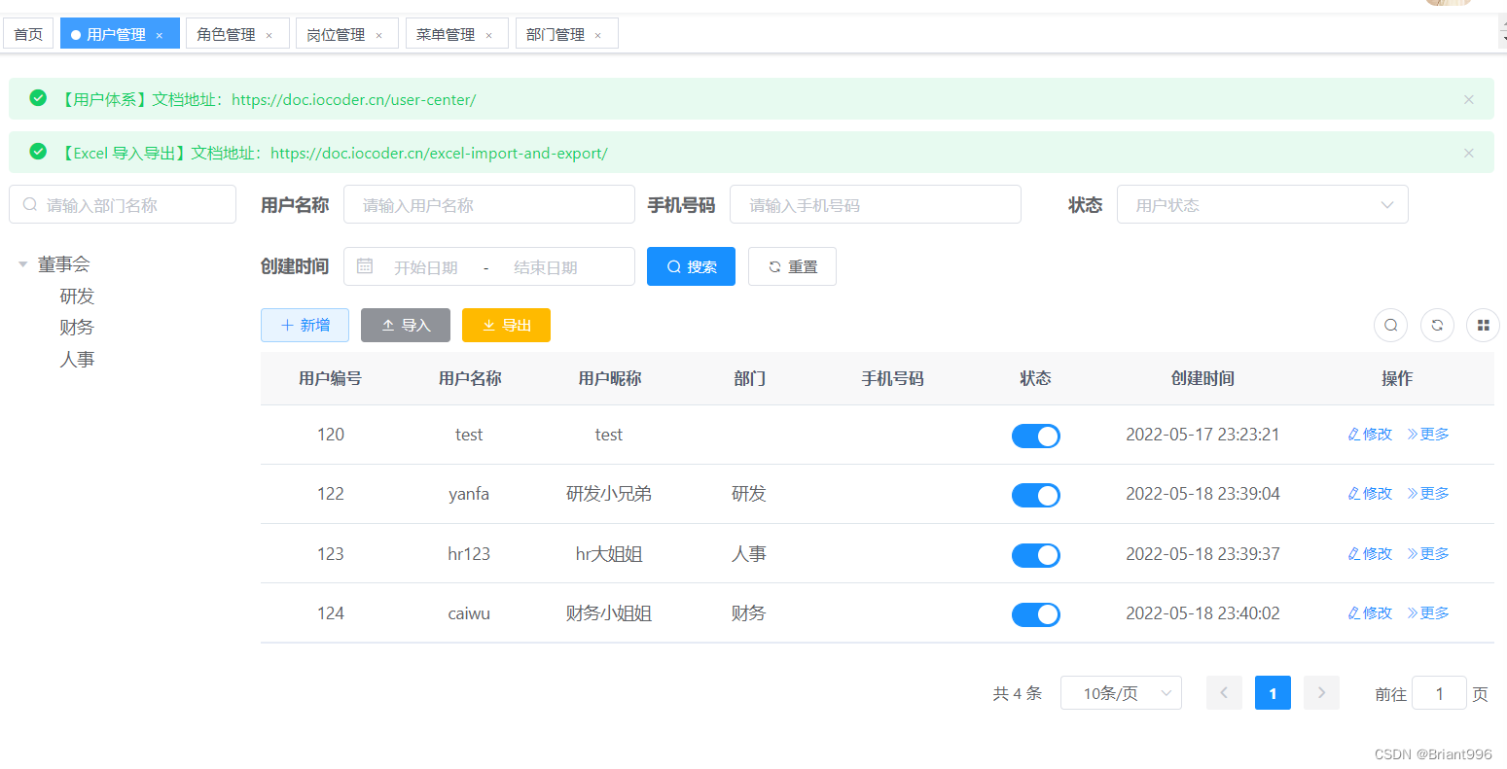Select page 1 in pagination
1507x769 pixels.
[1273, 692]
